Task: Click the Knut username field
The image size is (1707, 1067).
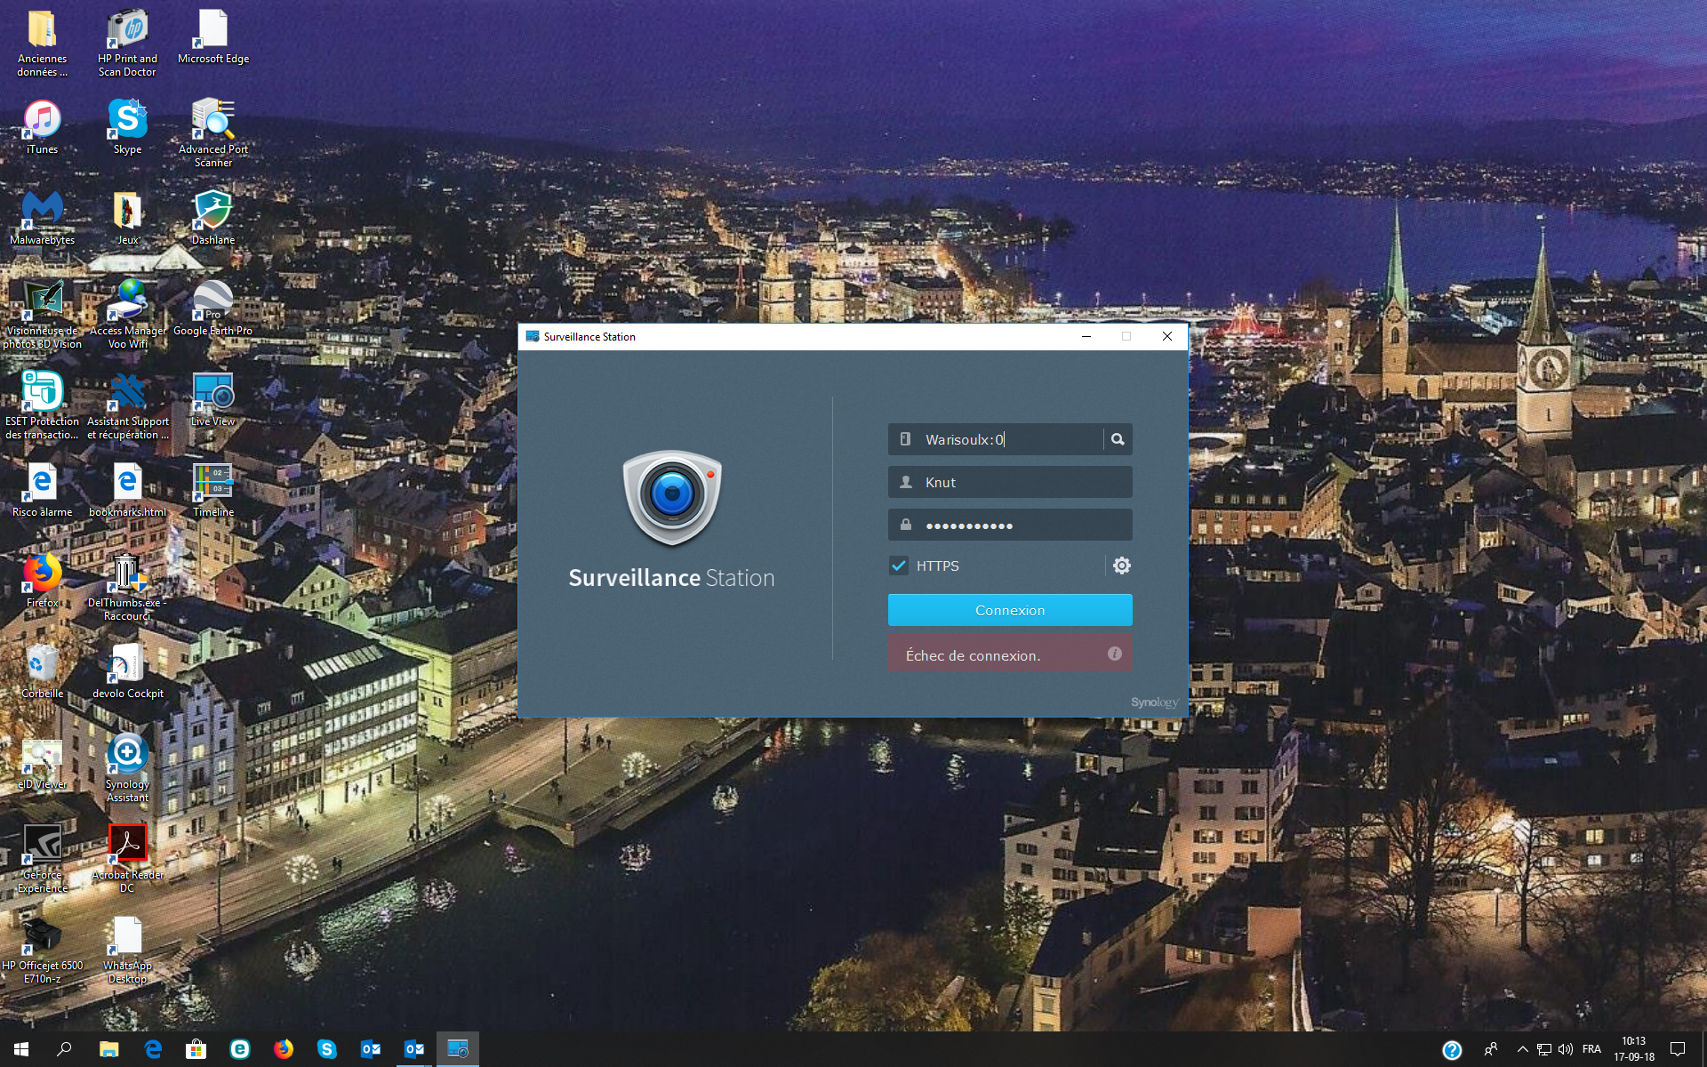Action: pos(1009,482)
